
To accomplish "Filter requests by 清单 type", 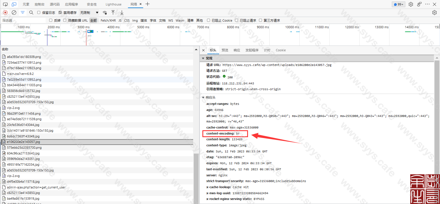I will [x=190, y=20].
